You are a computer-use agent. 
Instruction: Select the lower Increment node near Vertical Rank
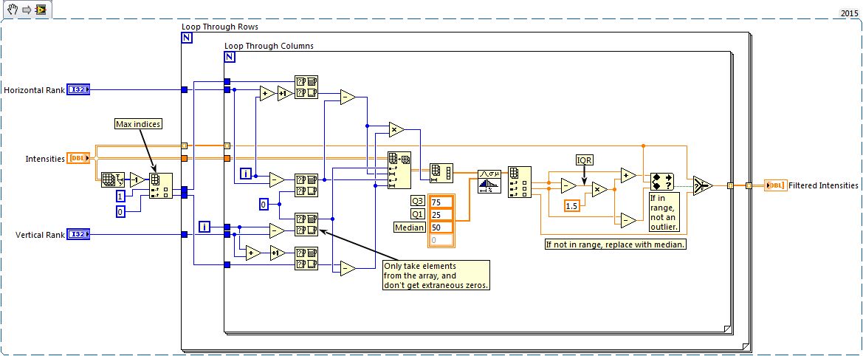click(278, 253)
